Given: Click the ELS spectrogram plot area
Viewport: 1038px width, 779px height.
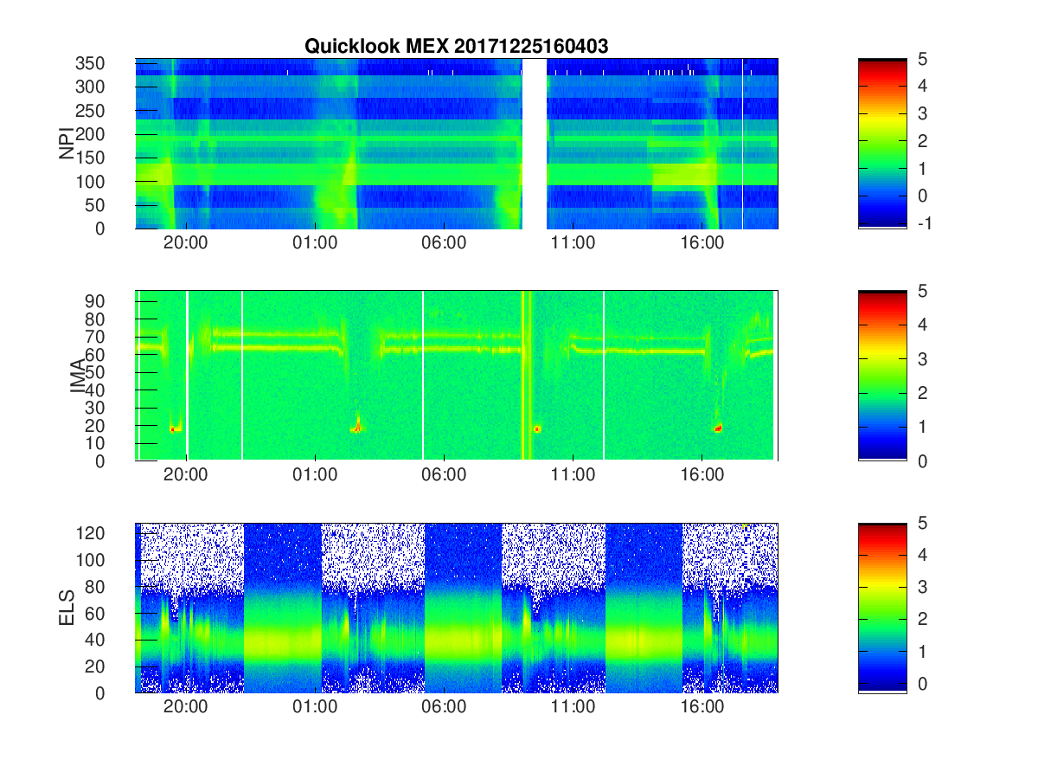Looking at the screenshot, I should point(457,608).
